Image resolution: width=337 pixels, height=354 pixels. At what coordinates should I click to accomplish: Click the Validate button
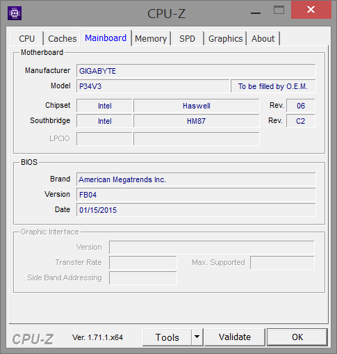[x=235, y=337]
